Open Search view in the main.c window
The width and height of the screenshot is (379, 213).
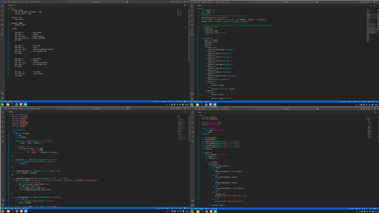point(192,117)
